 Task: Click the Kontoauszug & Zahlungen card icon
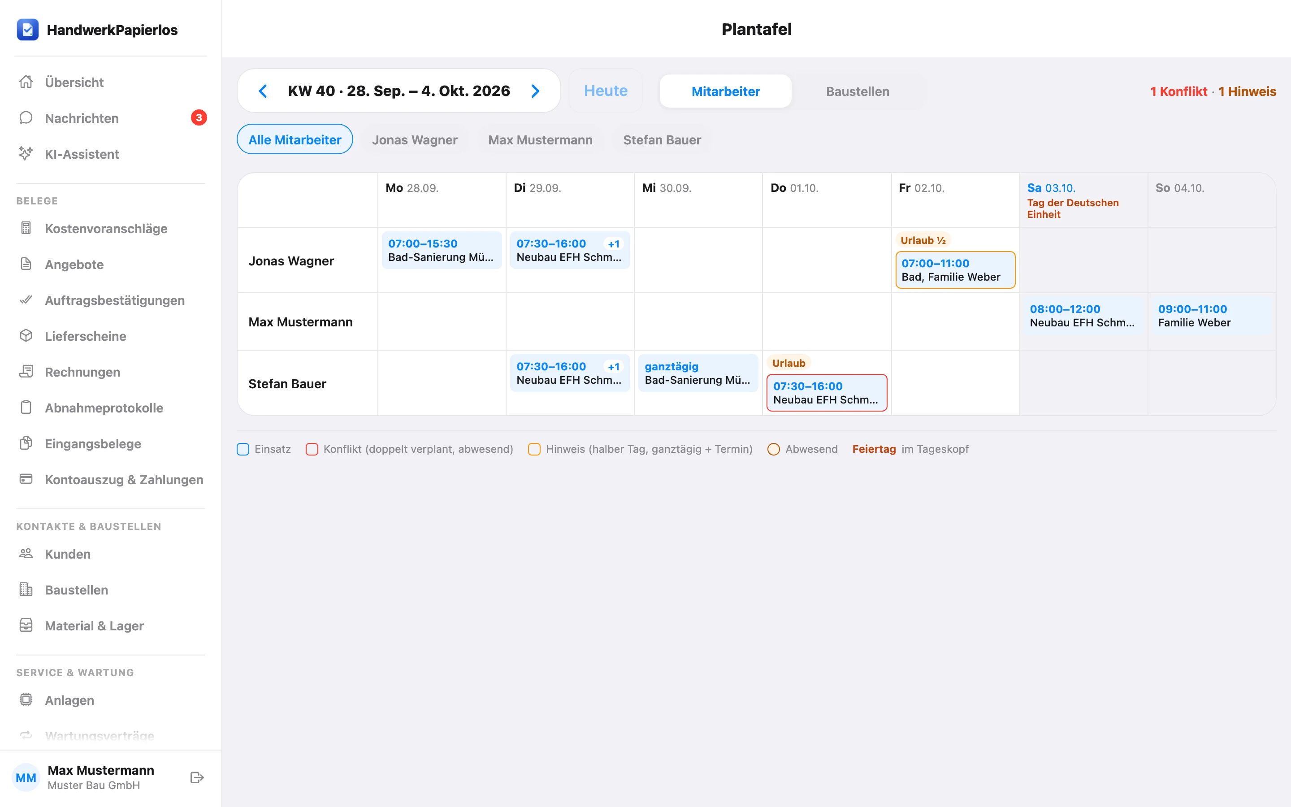[26, 479]
